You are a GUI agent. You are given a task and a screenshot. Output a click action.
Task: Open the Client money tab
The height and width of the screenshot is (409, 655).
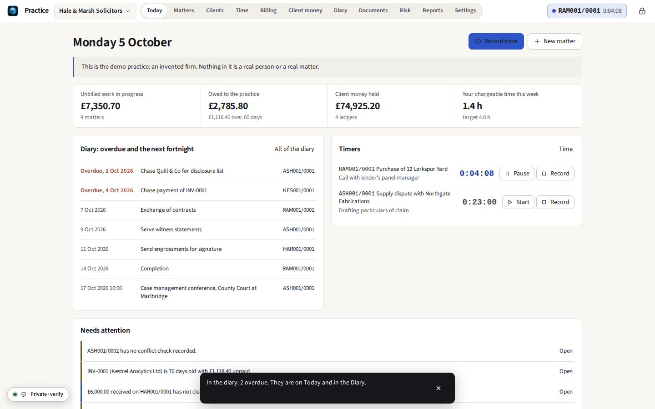coord(305,10)
